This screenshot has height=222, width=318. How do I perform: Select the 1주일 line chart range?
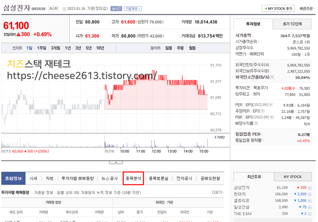coord(41,48)
